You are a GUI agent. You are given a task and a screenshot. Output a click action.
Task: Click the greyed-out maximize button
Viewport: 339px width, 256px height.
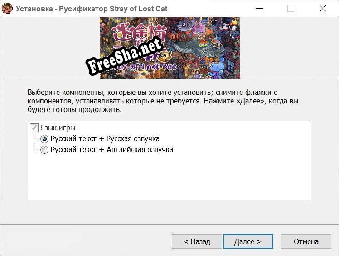291,9
